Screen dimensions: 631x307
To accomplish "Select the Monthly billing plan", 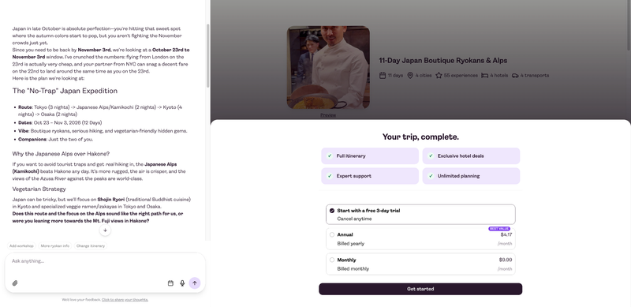I will point(420,264).
